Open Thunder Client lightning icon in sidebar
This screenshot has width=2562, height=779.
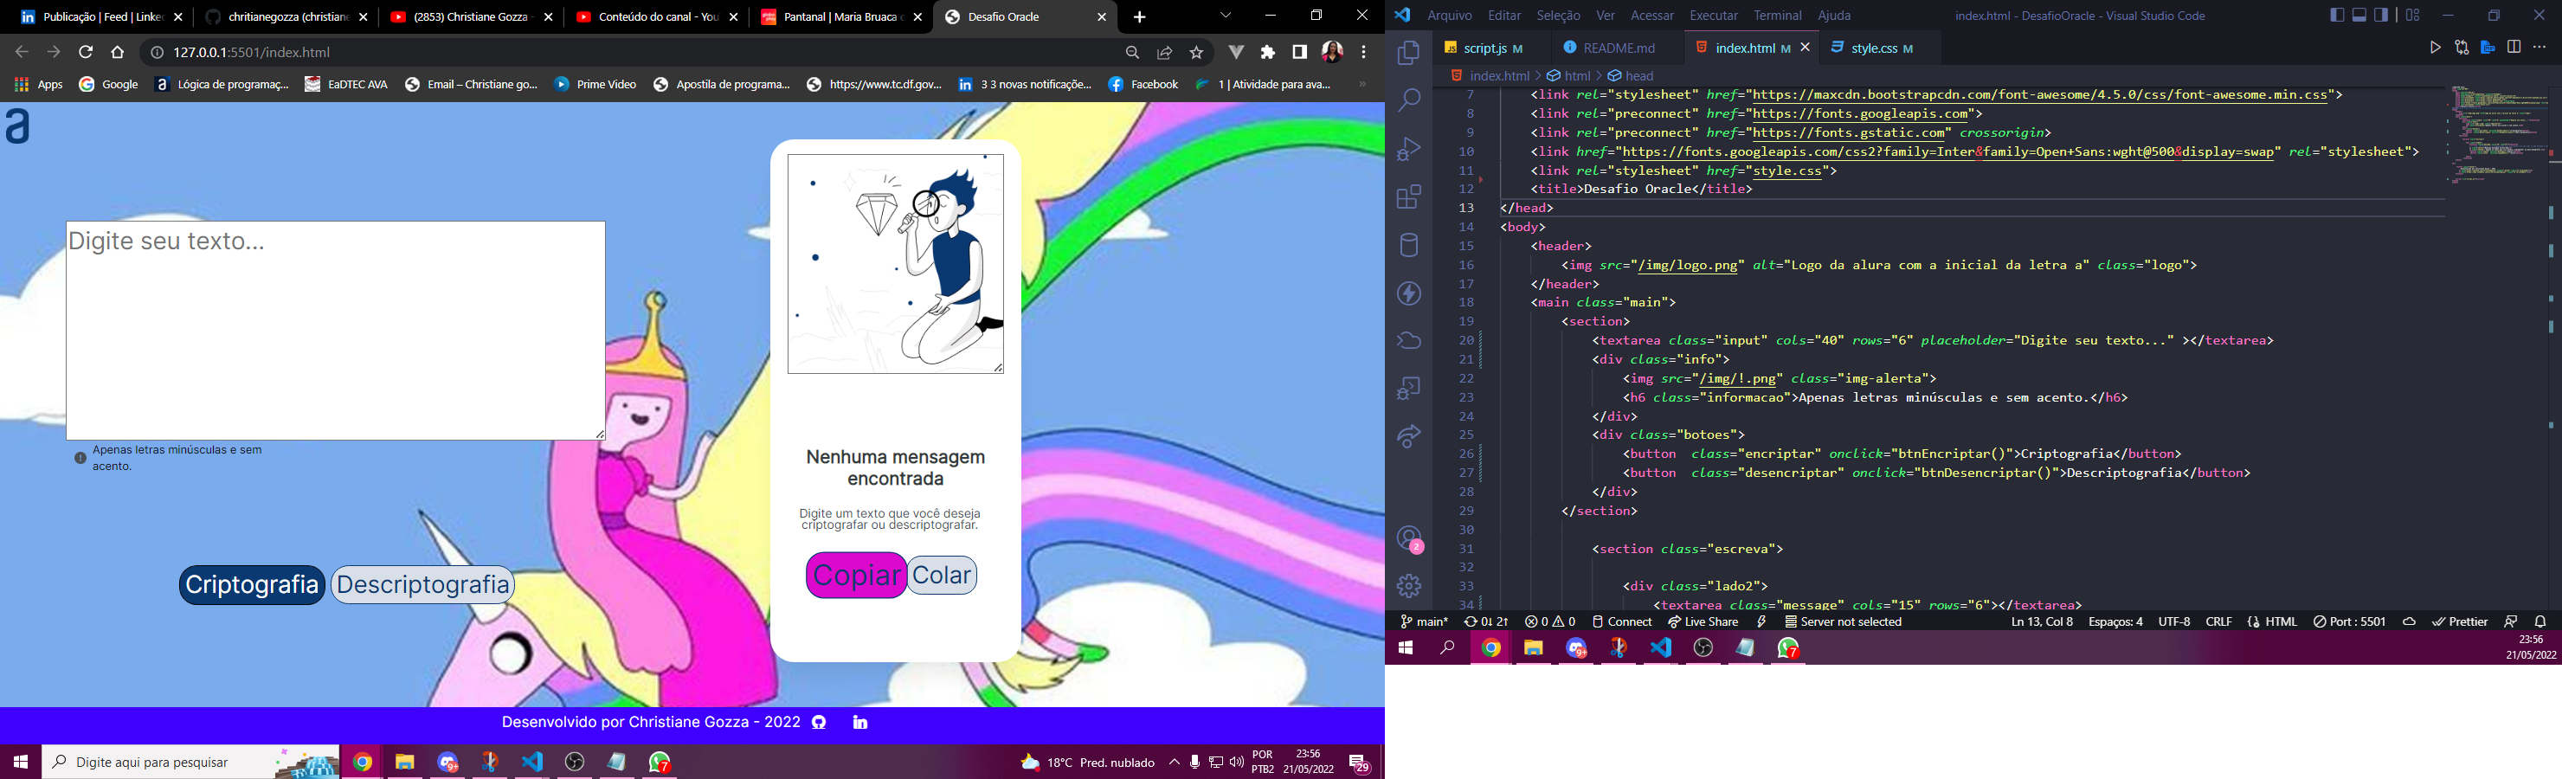pos(1408,294)
